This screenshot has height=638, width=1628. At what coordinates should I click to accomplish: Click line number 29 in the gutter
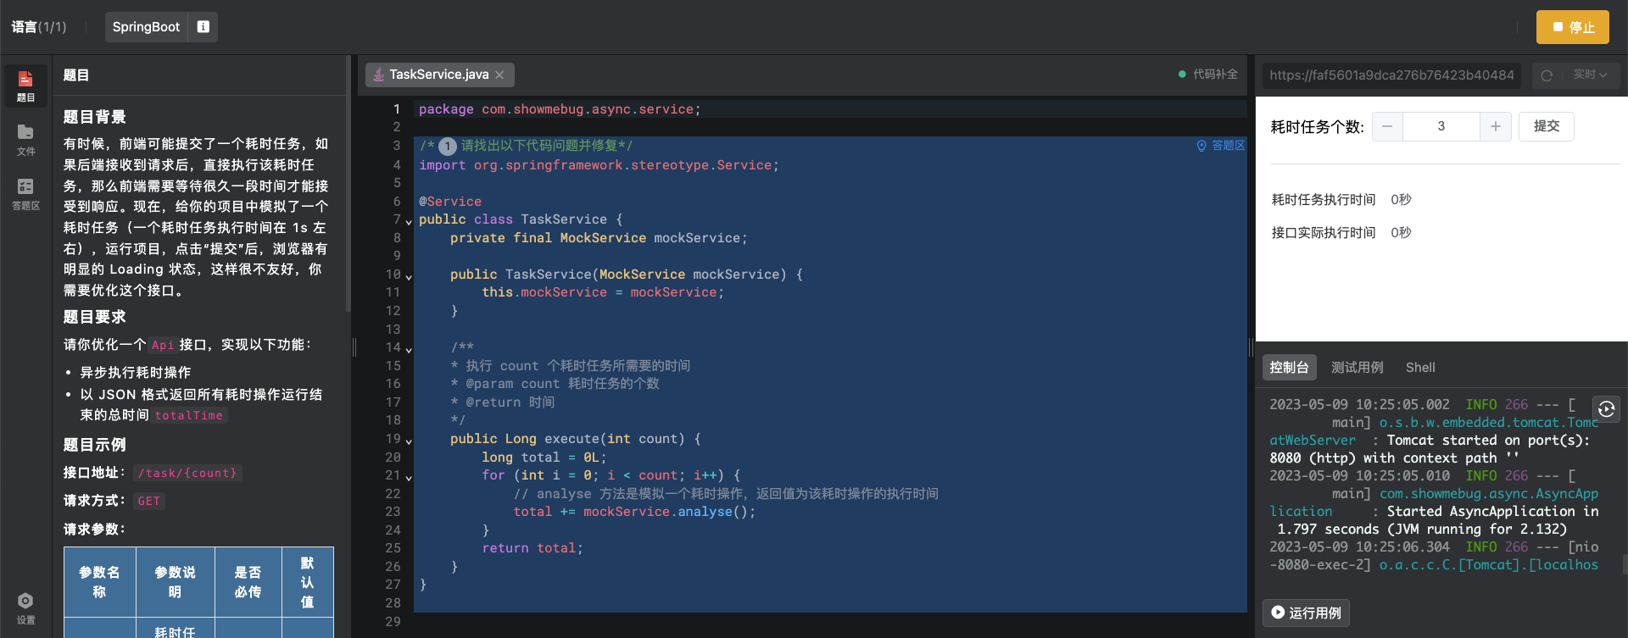pyautogui.click(x=392, y=621)
